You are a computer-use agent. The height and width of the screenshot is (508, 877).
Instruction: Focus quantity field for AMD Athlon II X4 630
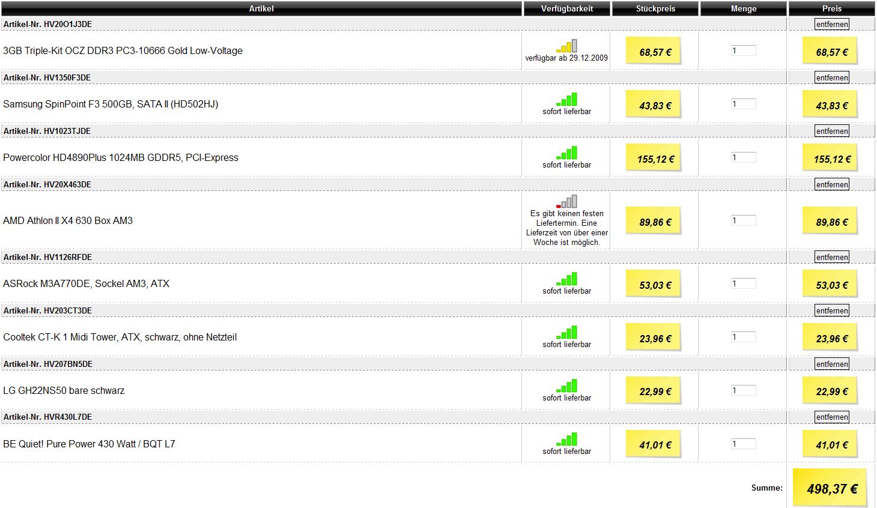(743, 220)
